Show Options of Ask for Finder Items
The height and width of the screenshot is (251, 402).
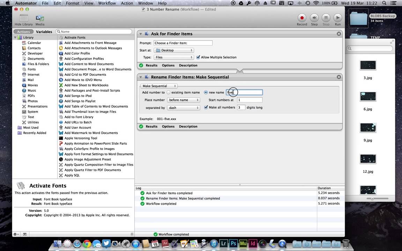[168, 65]
